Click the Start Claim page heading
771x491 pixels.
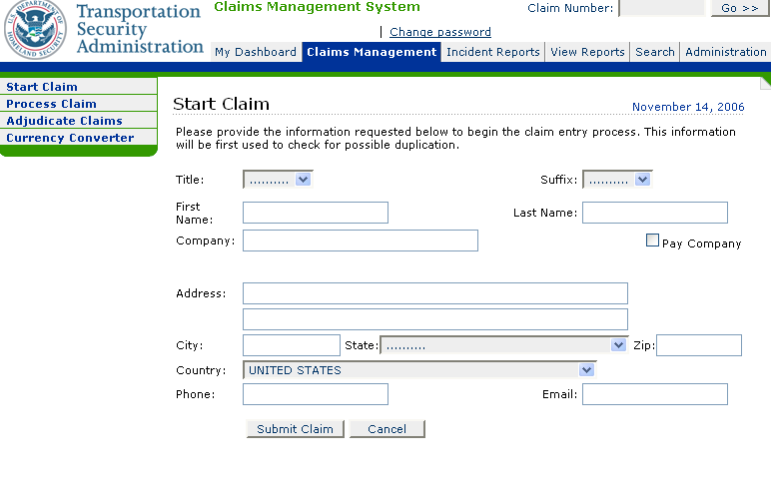click(222, 104)
